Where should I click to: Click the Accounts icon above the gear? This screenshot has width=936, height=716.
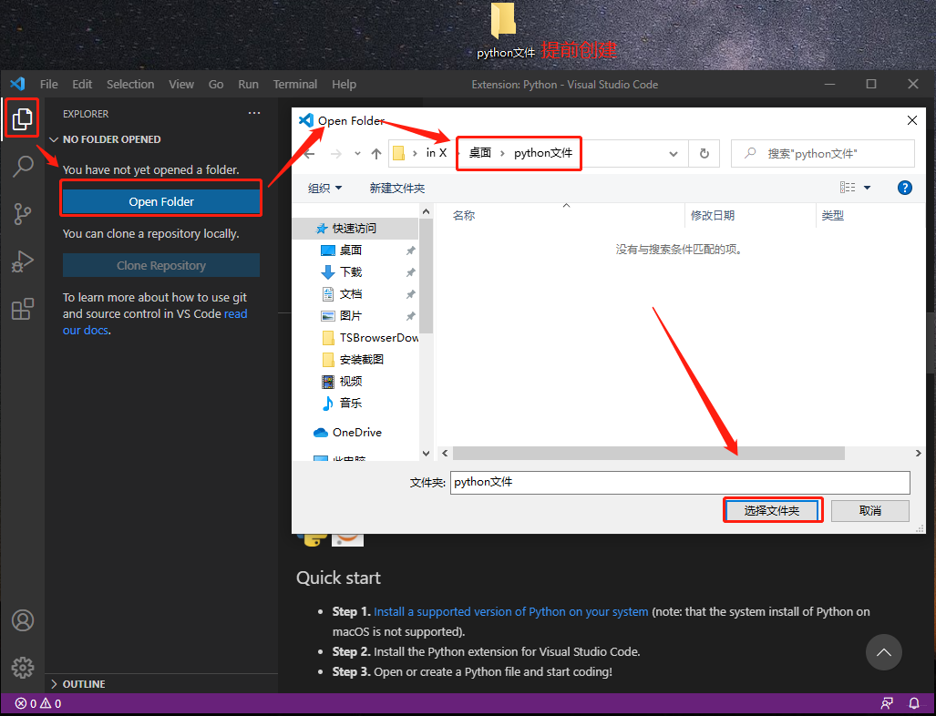click(x=22, y=620)
